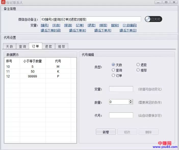Select the 天数 radio button
The image size is (179, 150).
tap(113, 65)
